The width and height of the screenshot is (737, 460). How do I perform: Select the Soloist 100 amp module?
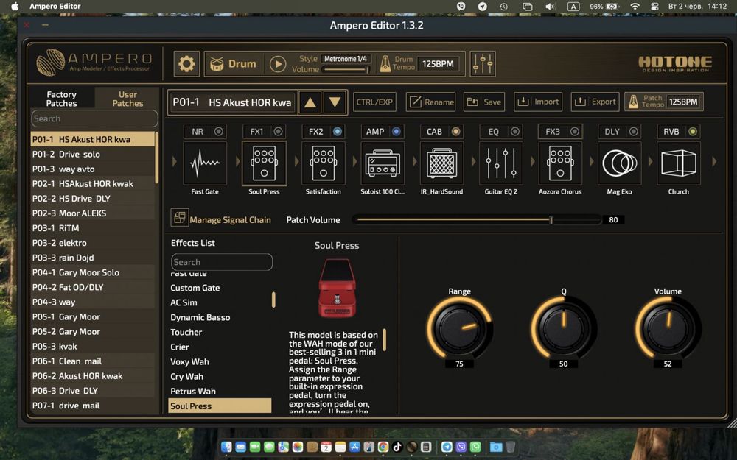[x=383, y=163]
